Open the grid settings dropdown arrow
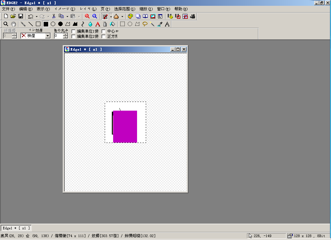Viewport: 331px width, 240px height. point(111,16)
